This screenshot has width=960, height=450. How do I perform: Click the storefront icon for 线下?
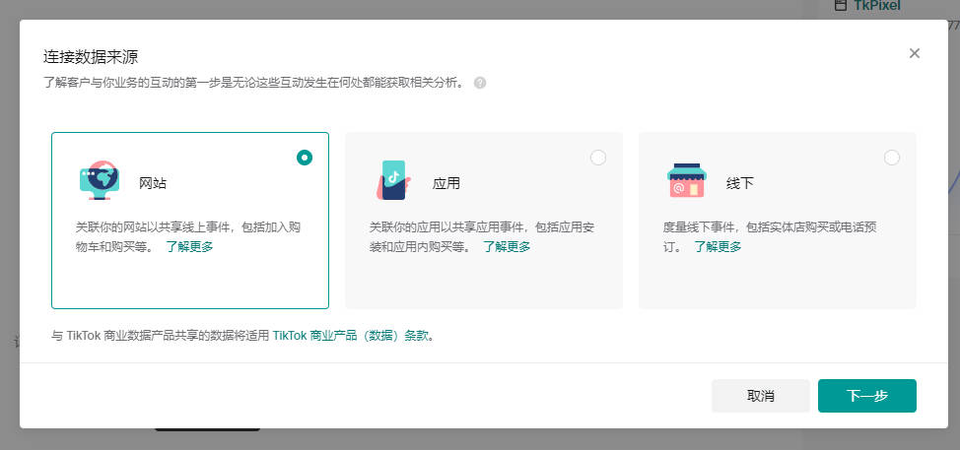[x=686, y=181]
